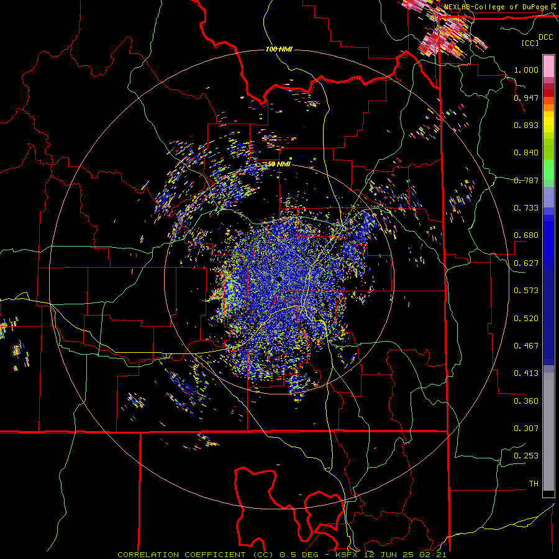Screen dimensions: 559x559
Task: Click the 0.627 scale value
Action: (526, 263)
